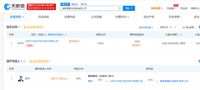
Task: Open the 公司发展 tab
Action: click(96, 17)
